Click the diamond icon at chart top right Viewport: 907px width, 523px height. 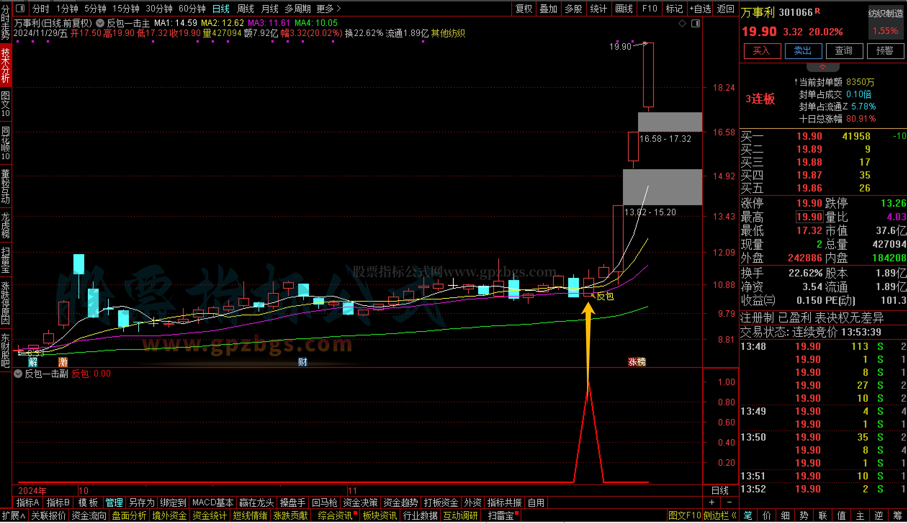click(x=682, y=24)
